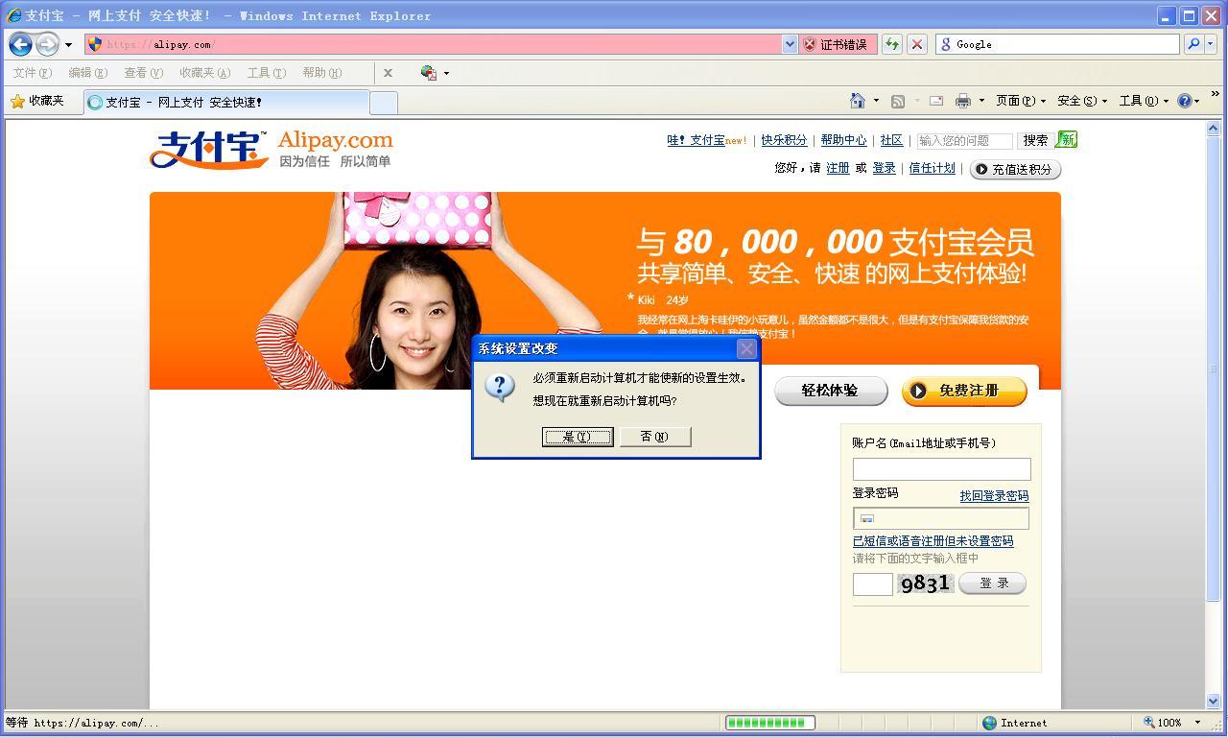Click the 登录密码 password field
1228x738 pixels.
pos(941,518)
